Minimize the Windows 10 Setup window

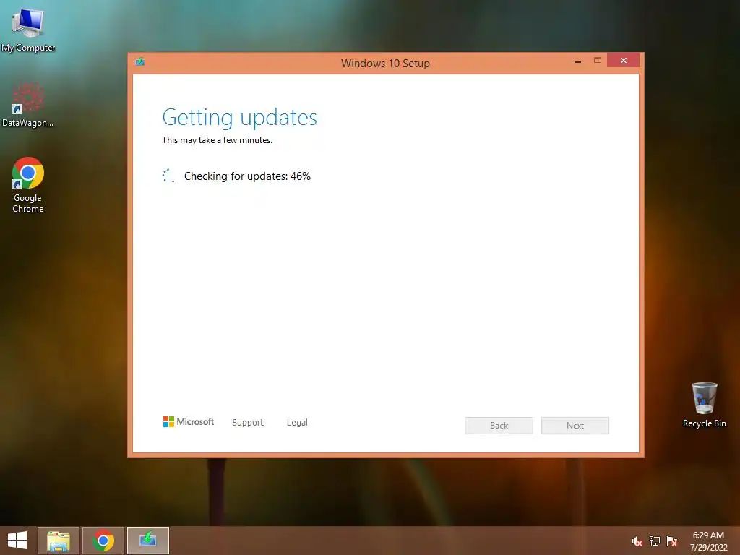click(577, 61)
